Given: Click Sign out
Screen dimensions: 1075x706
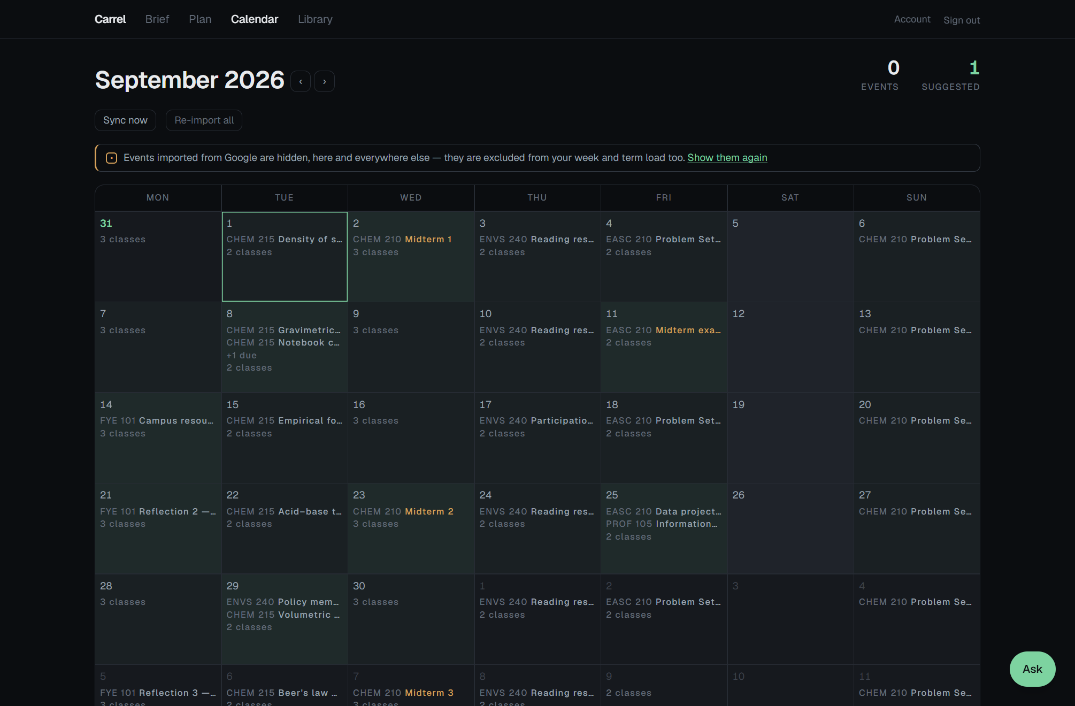Looking at the screenshot, I should tap(962, 20).
